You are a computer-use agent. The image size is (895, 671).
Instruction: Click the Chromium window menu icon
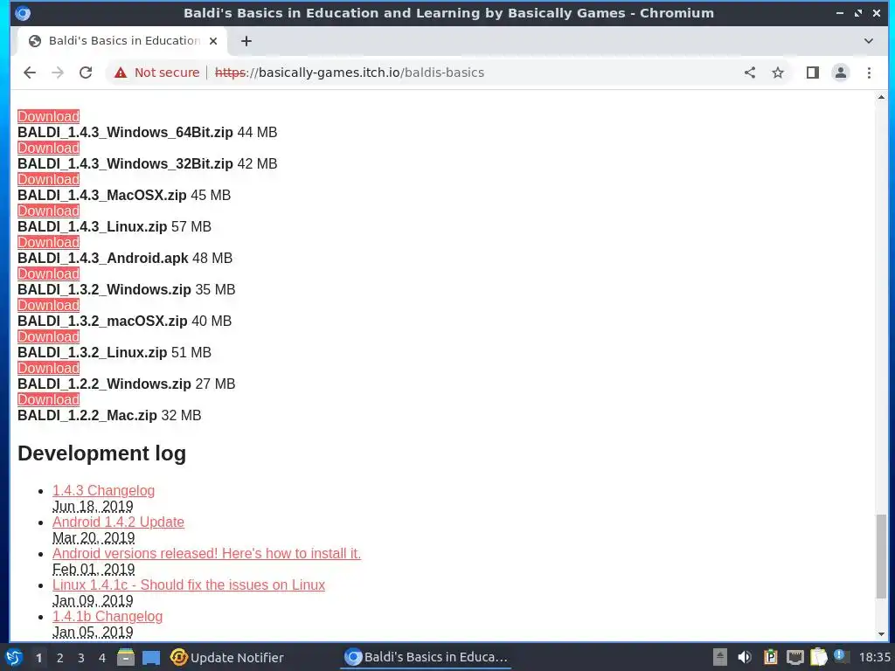pyautogui.click(x=22, y=13)
